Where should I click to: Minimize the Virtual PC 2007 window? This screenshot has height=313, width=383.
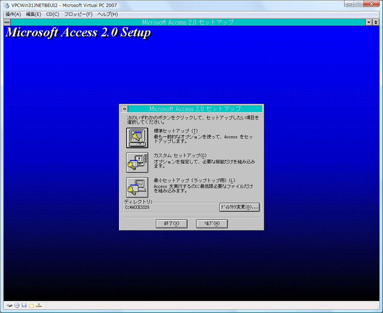(x=349, y=4)
